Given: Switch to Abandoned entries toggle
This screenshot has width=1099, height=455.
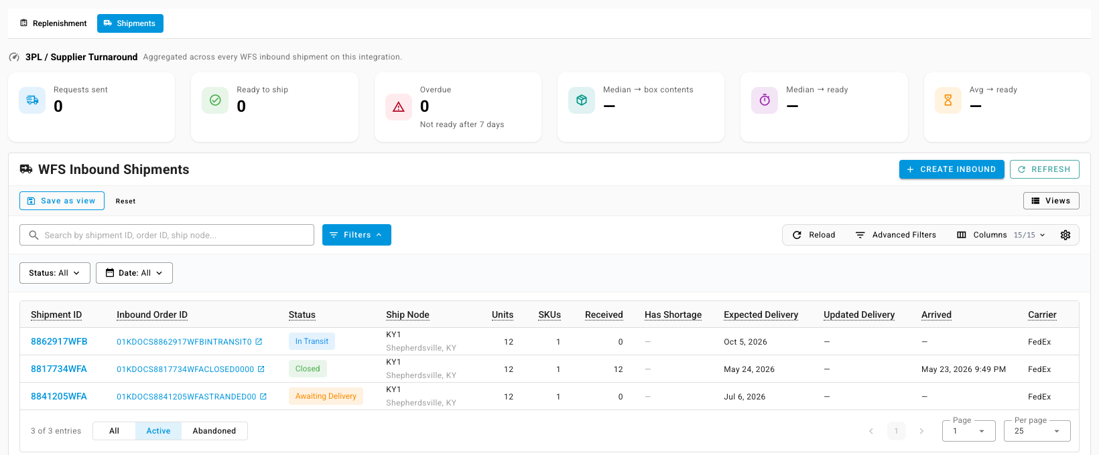Looking at the screenshot, I should coord(214,431).
